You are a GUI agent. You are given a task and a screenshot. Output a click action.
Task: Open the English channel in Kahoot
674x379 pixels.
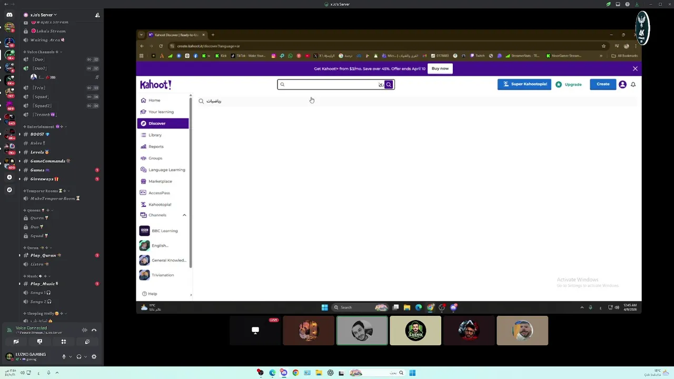click(163, 245)
